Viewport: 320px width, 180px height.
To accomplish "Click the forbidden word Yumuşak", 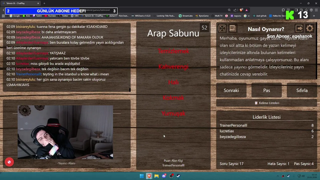I will coord(173,113).
